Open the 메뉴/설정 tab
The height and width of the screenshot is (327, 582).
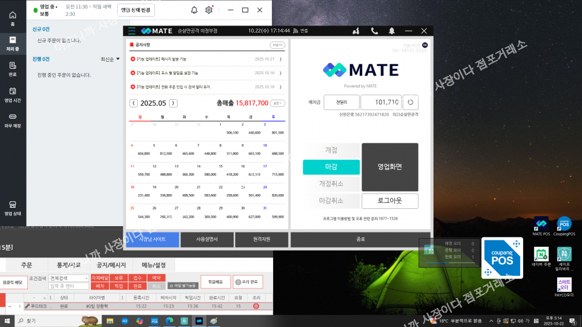point(153,265)
